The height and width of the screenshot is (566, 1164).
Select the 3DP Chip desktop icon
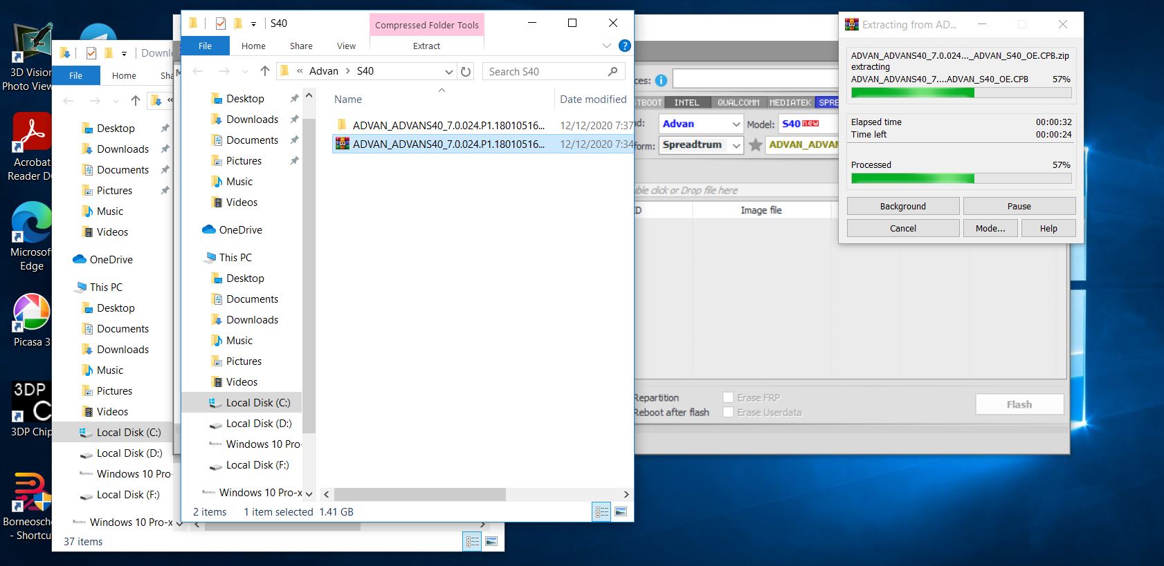pos(31,408)
